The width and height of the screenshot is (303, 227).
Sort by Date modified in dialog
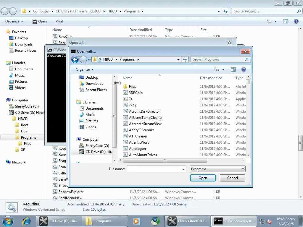(211, 78)
